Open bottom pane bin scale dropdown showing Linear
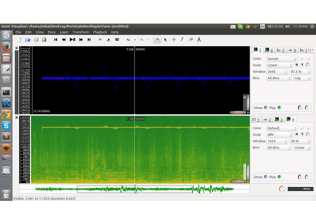316x224 pixels. tap(302, 147)
